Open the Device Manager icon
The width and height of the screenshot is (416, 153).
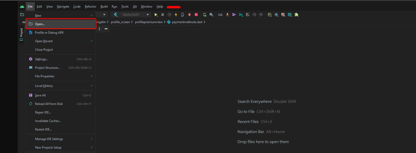click(205, 15)
